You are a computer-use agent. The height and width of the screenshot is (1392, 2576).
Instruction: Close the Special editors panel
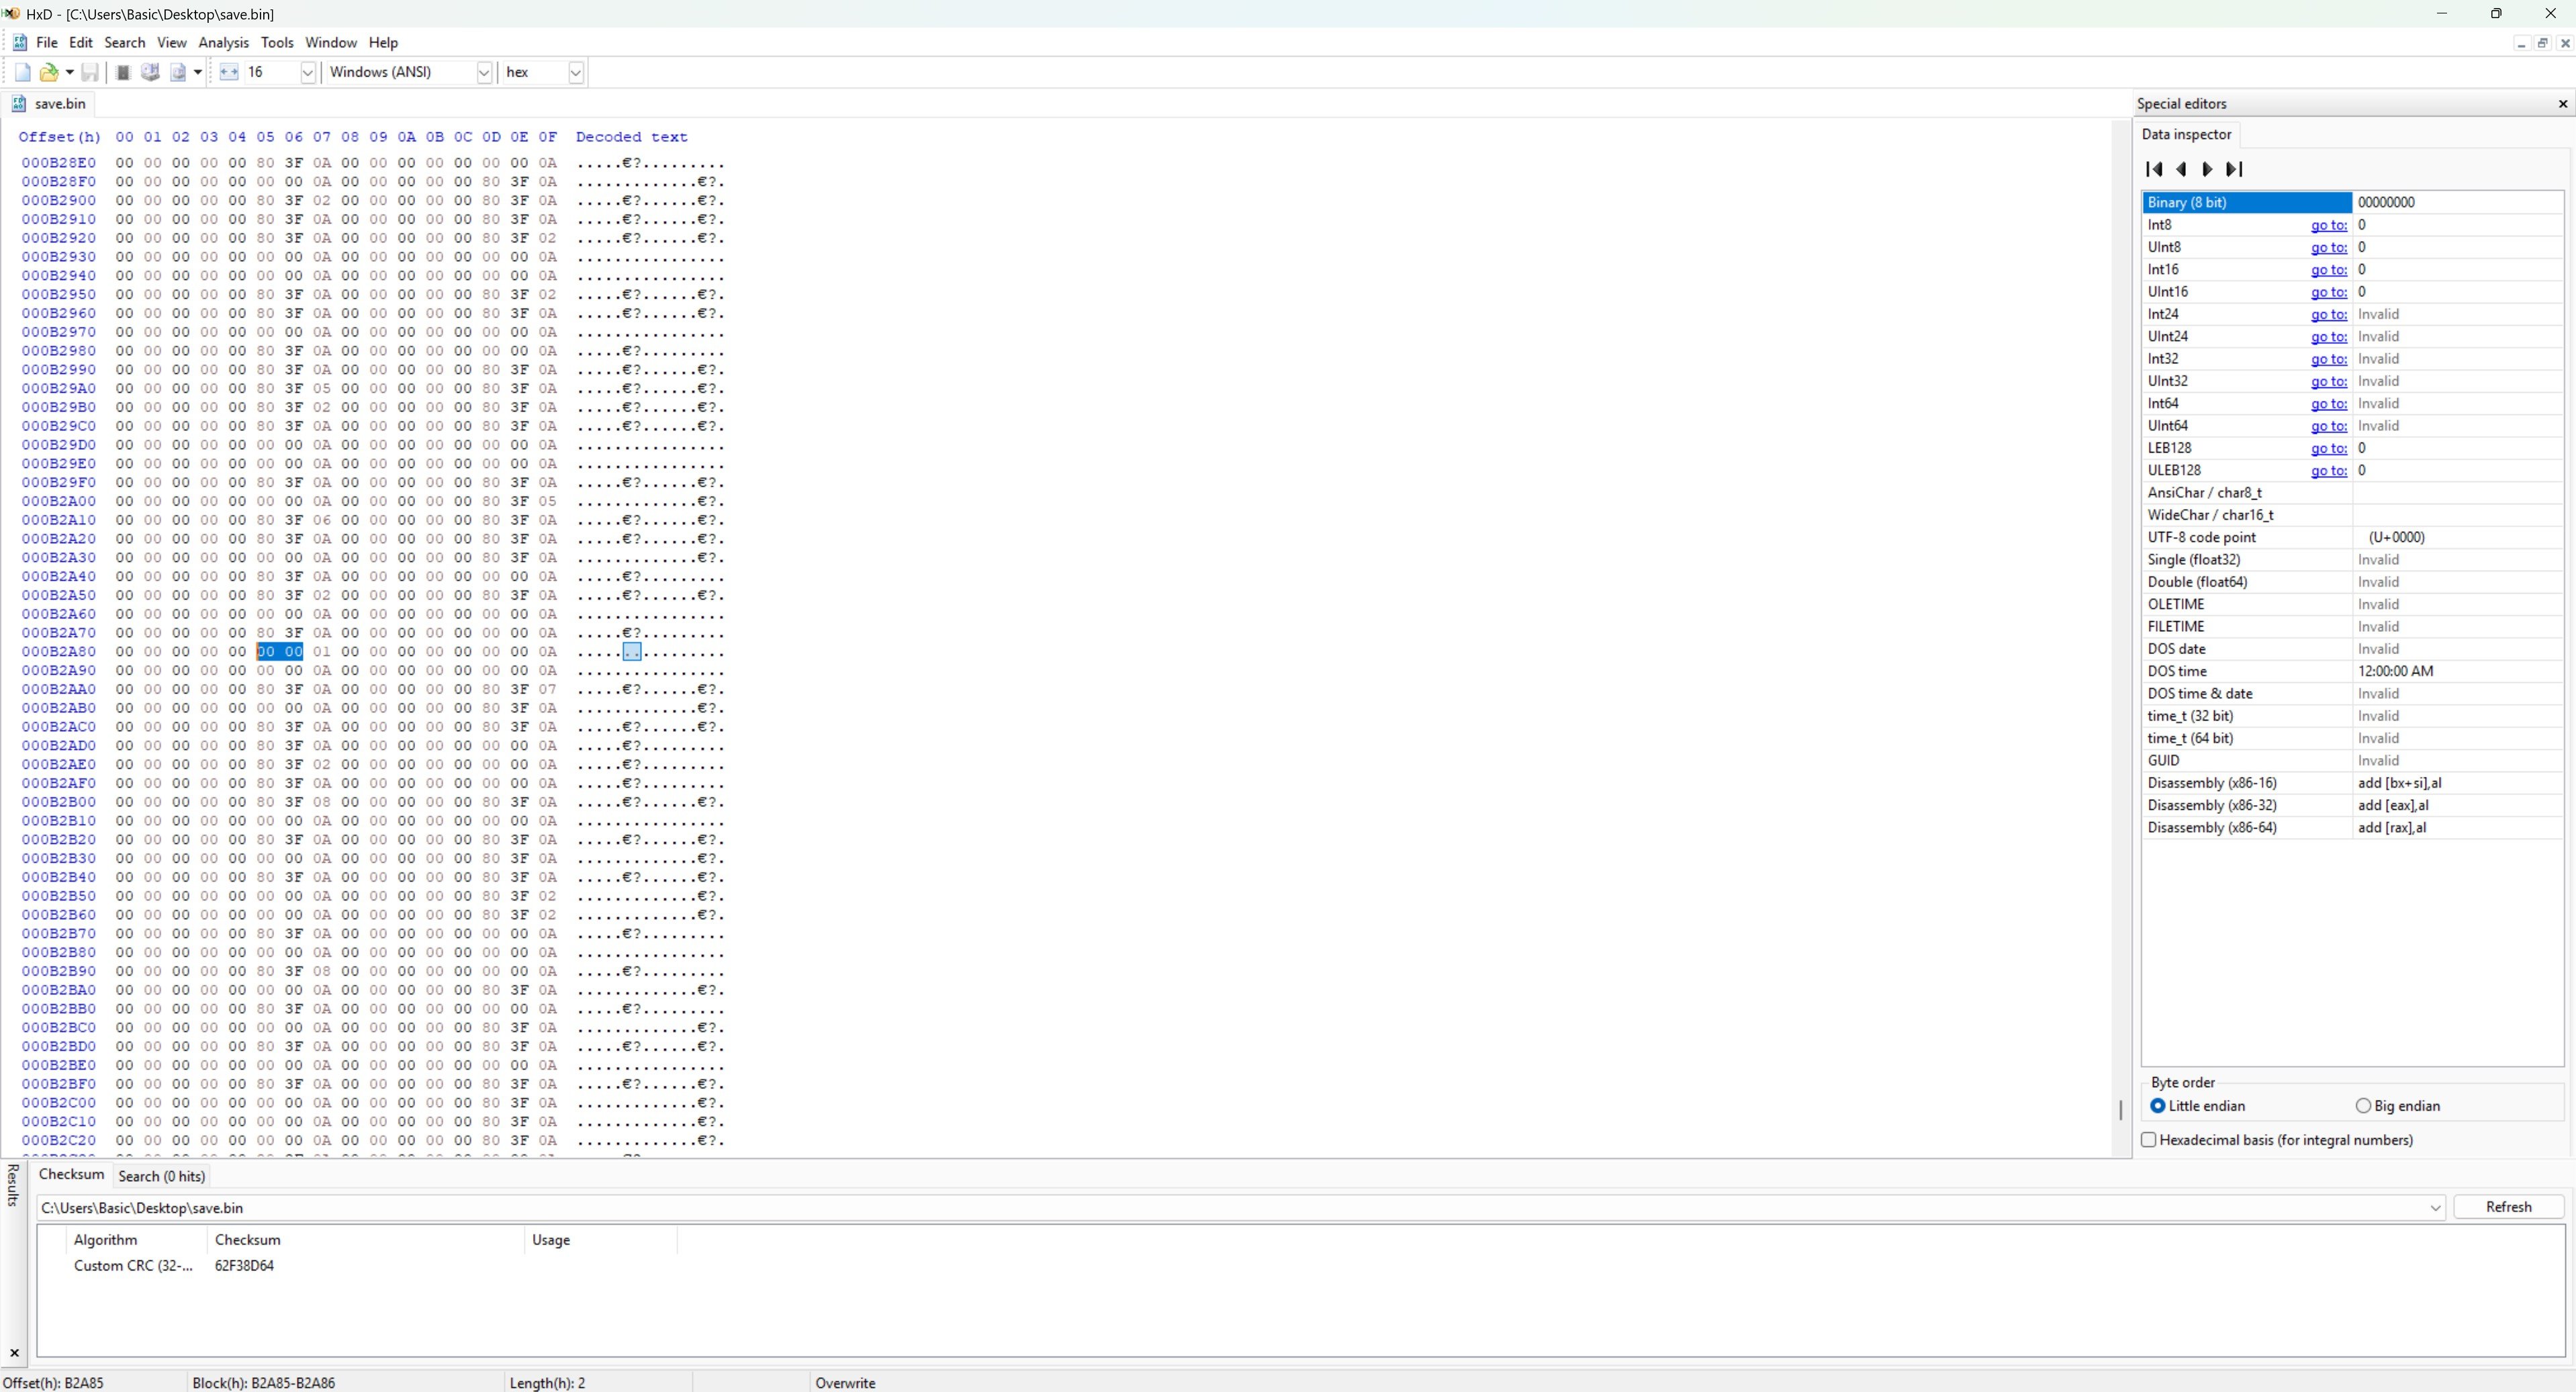2563,104
